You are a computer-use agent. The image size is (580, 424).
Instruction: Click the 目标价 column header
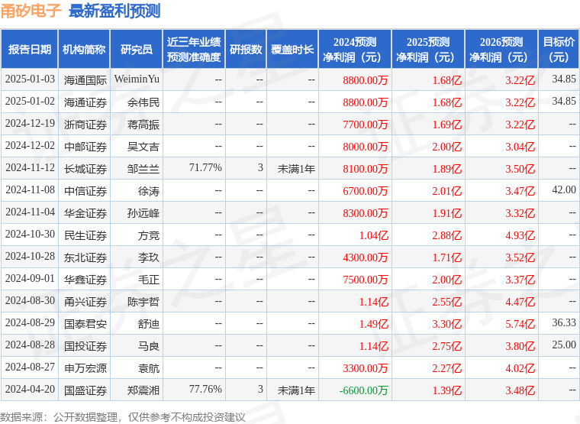point(559,49)
